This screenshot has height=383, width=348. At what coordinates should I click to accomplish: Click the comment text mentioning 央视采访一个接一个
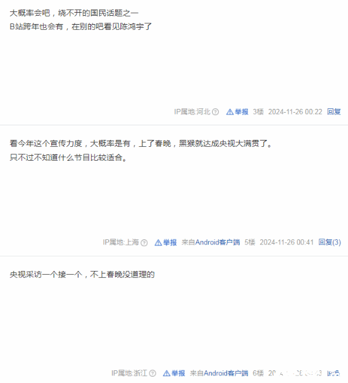[82, 275]
